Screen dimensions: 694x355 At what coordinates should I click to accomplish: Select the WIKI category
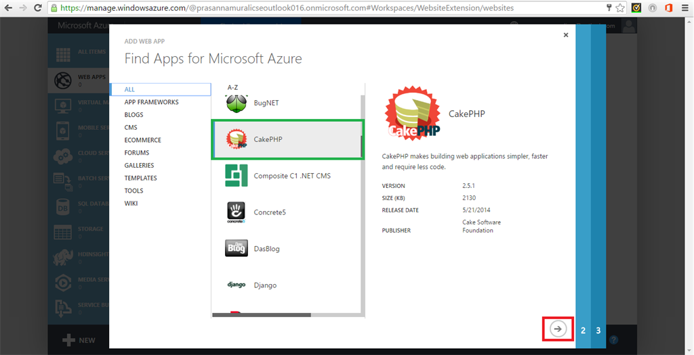click(131, 203)
